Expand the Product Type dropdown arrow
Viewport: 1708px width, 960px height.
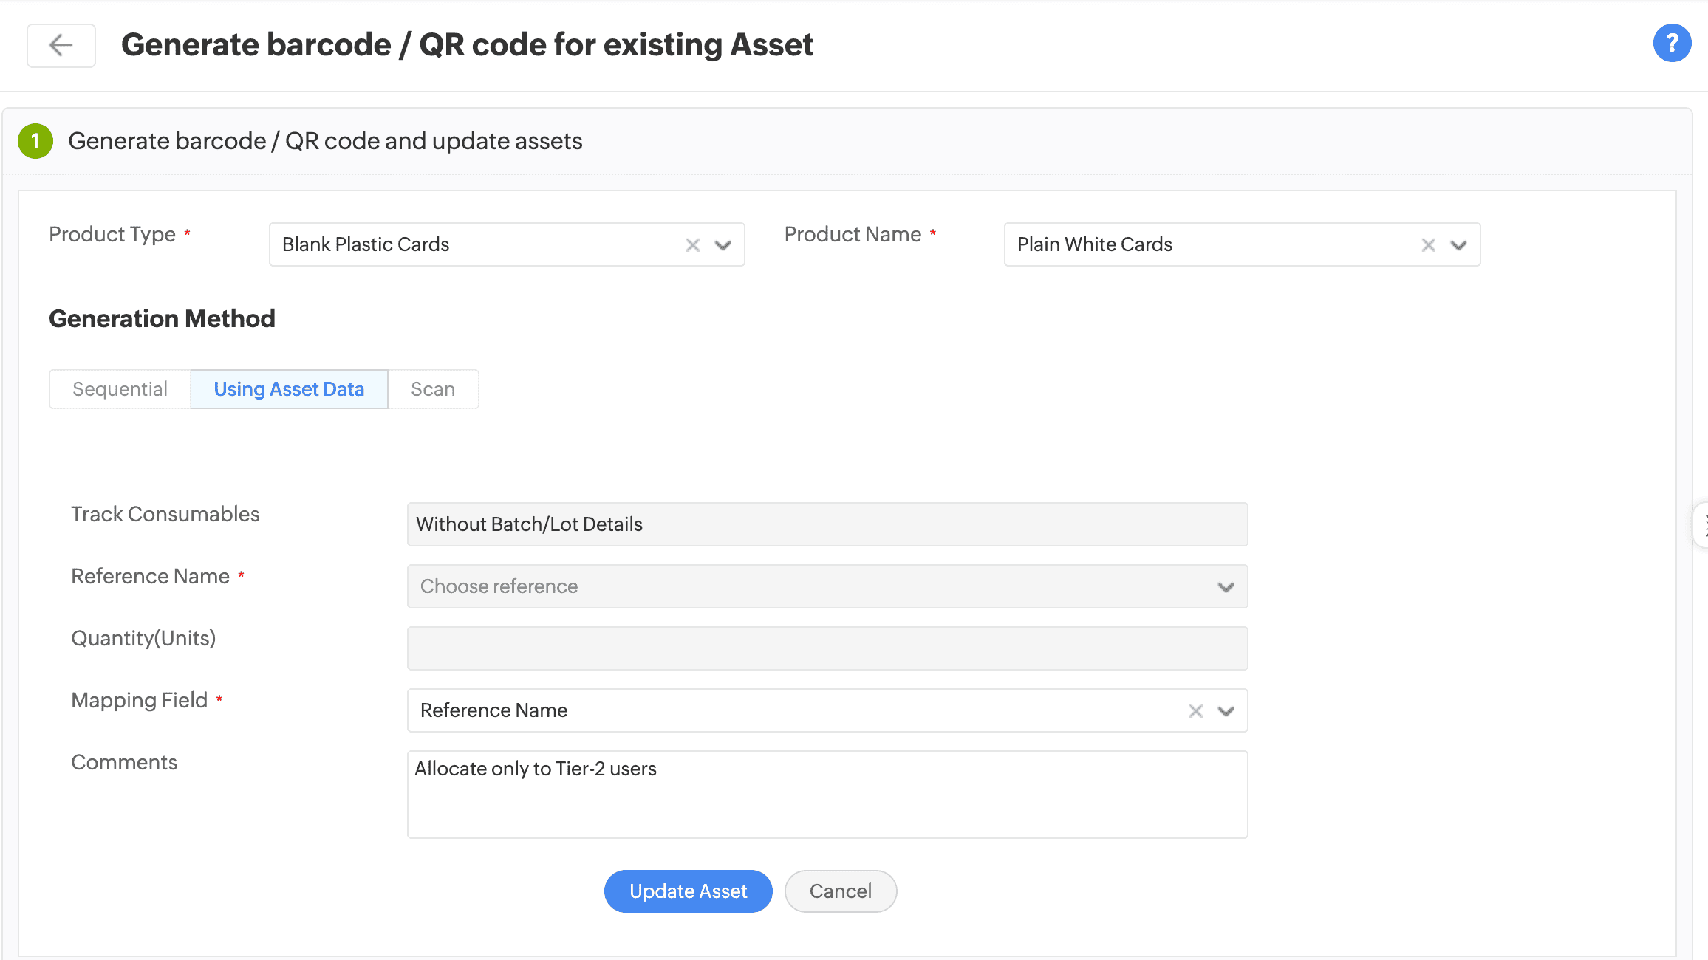[723, 245]
